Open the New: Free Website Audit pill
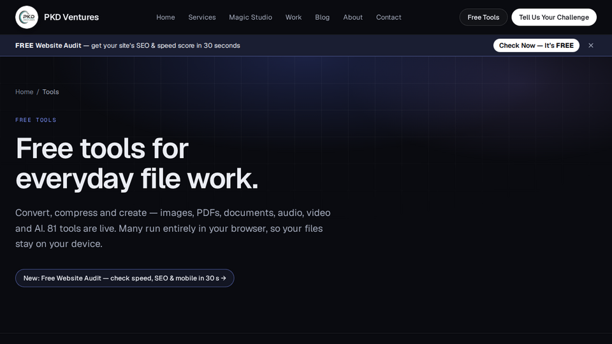Screen dimensions: 612x344 [124, 278]
